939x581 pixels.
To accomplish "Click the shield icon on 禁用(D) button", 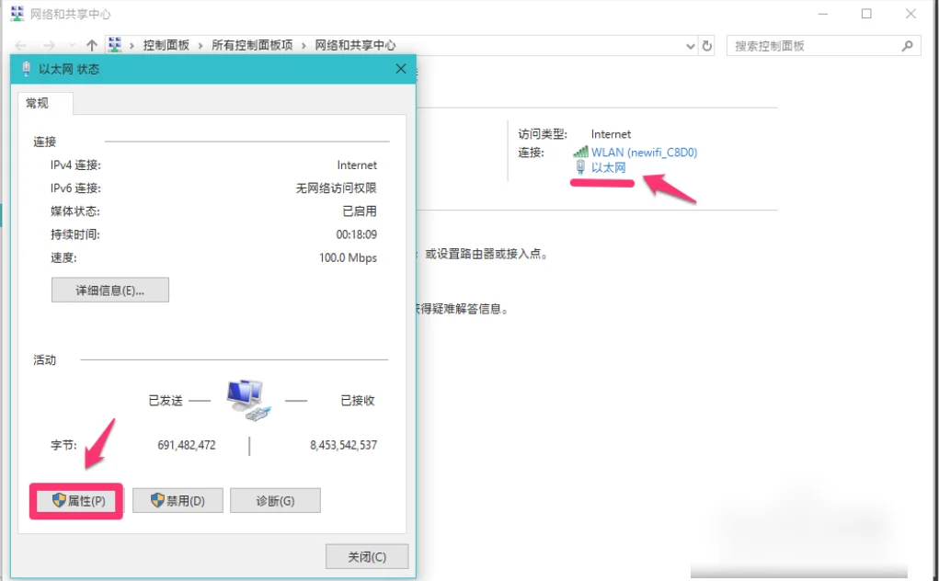I will 157,501.
